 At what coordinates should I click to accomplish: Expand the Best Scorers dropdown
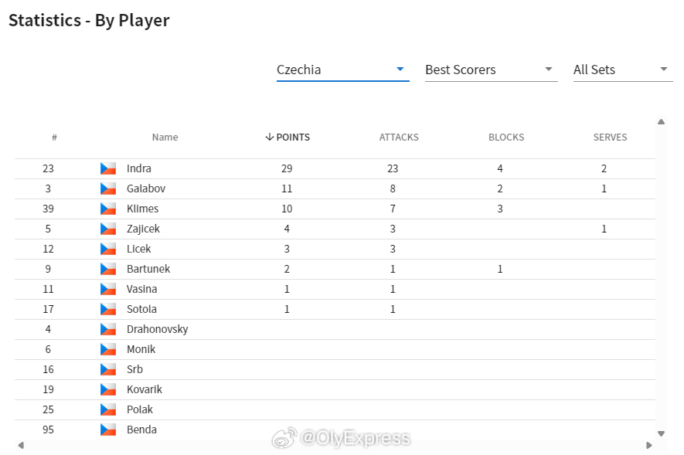click(x=492, y=70)
